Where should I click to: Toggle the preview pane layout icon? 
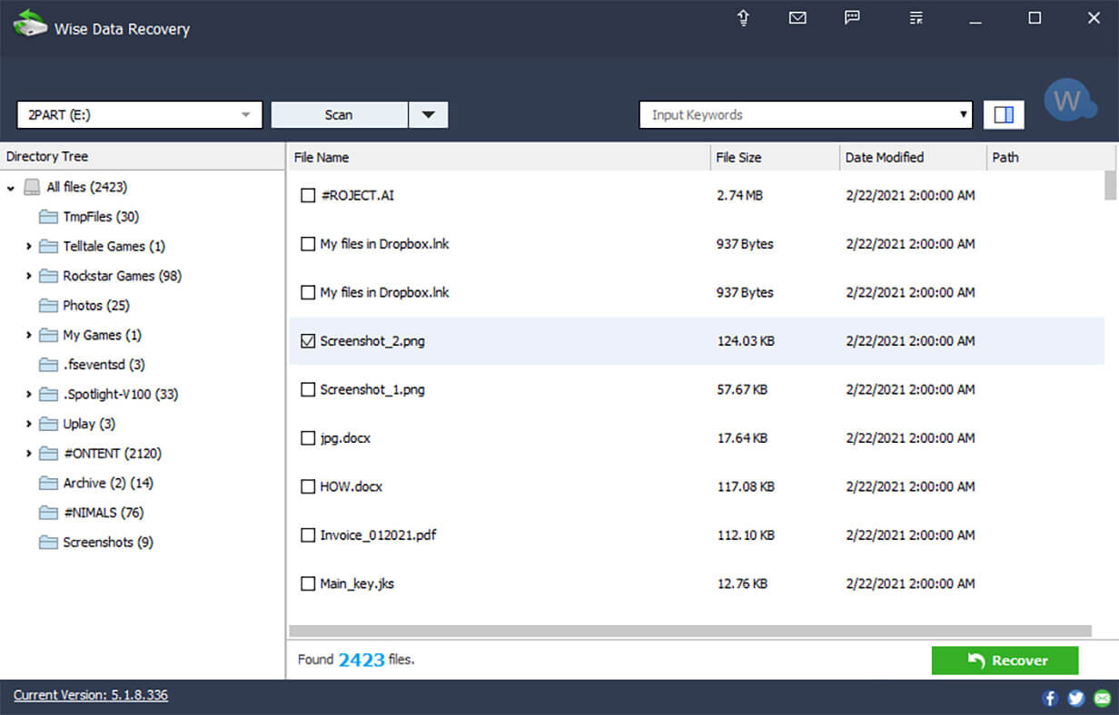click(1004, 114)
